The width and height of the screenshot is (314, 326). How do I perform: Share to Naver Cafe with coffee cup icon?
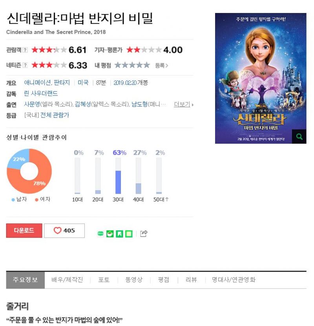pyautogui.click(x=110, y=234)
